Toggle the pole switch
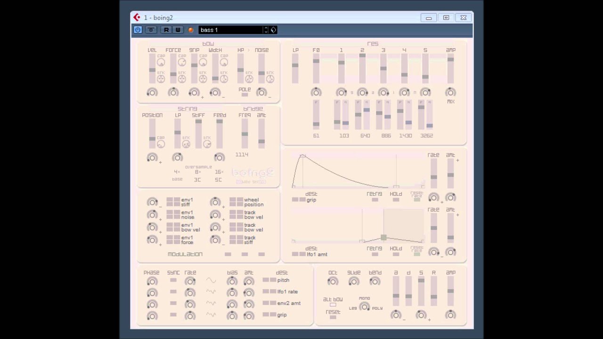The height and width of the screenshot is (339, 603). coord(244,95)
